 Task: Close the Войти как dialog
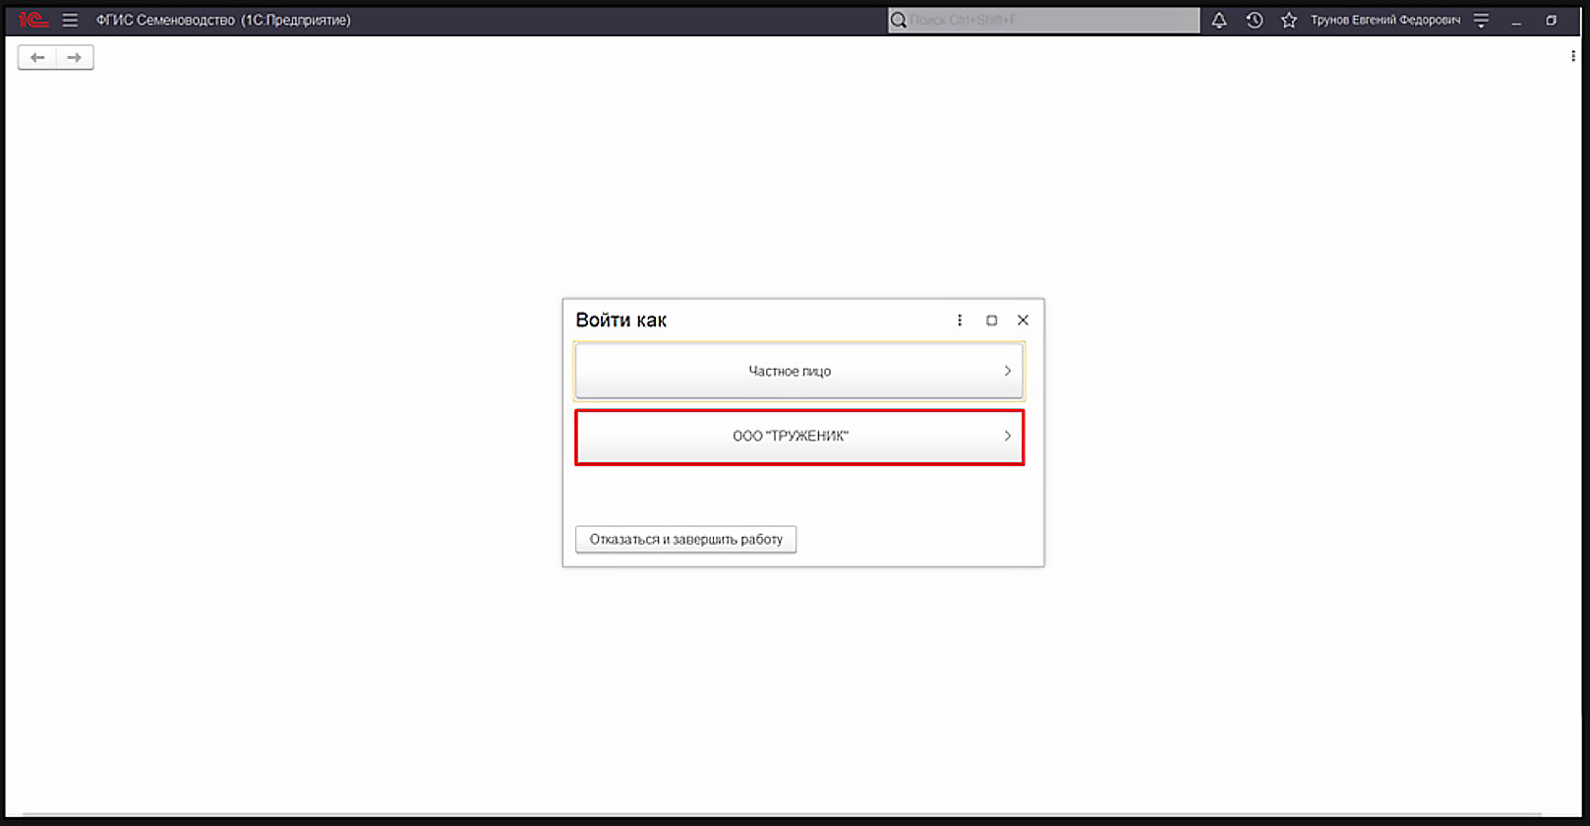1023,321
